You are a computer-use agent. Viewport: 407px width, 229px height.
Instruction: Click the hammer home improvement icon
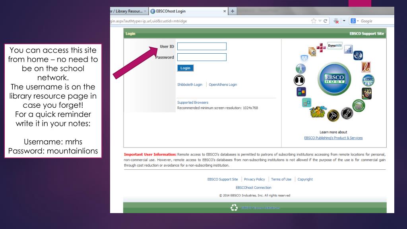(333, 115)
